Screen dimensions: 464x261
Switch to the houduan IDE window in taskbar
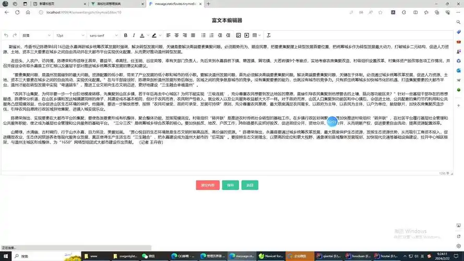pos(358,256)
